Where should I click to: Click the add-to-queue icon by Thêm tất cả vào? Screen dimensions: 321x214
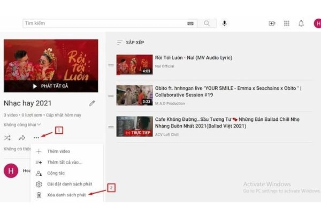39,162
